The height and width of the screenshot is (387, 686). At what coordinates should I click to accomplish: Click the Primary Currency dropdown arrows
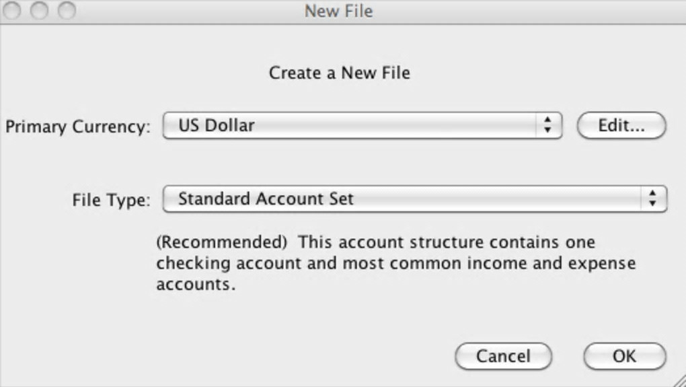point(548,125)
